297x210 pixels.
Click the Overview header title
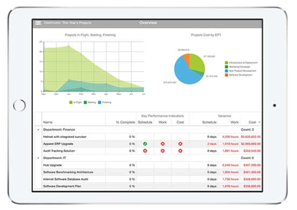(x=148, y=23)
